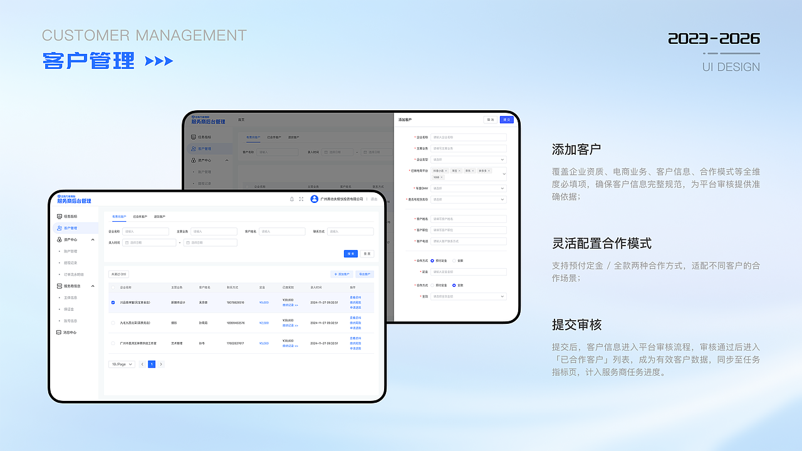Click 企业名称 input in Add Customer panel
Screen dimensions: 802x451
pos(468,137)
